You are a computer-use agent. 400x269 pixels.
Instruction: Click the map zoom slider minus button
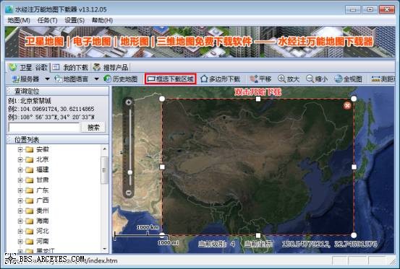[x=129, y=193]
